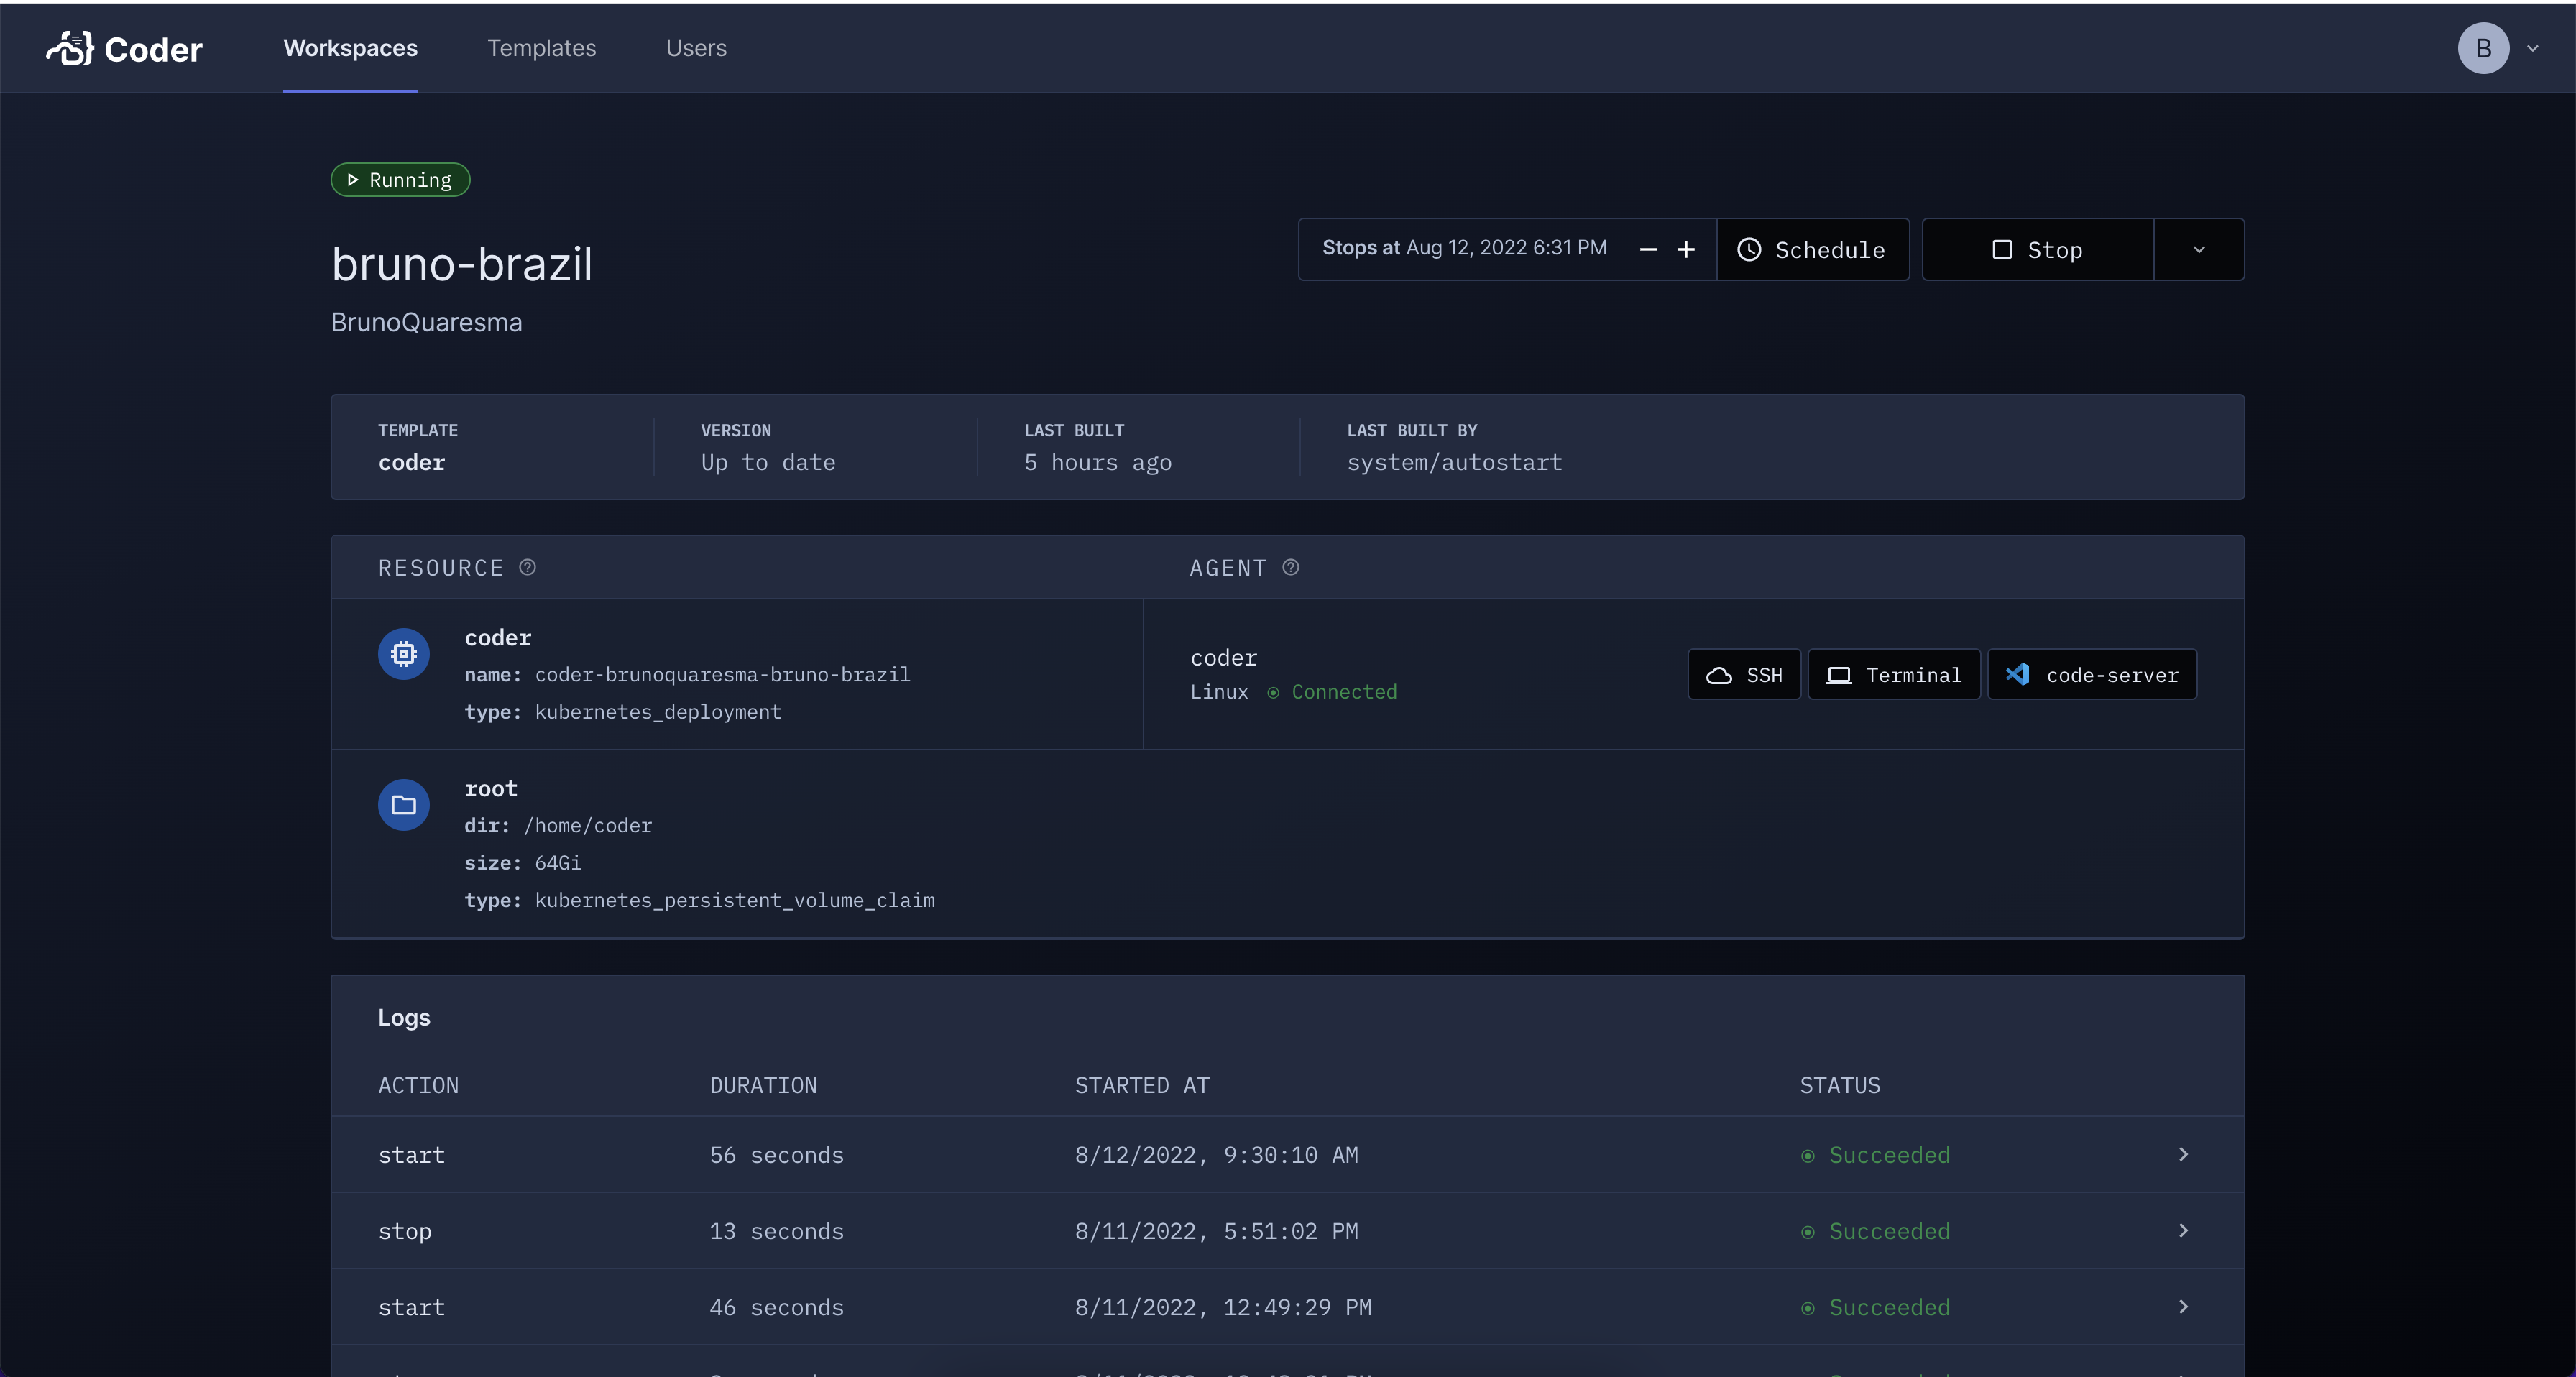
Task: Click the coder kubernetes deployment chip icon
Action: [x=404, y=654]
